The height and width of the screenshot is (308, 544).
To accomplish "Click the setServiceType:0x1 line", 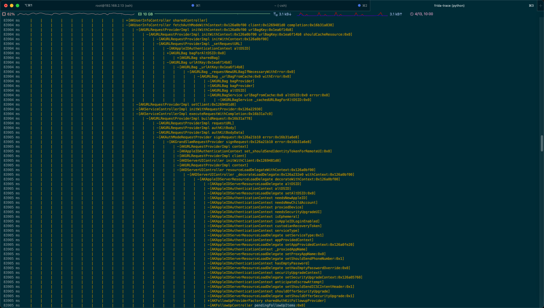I will coord(266,235).
